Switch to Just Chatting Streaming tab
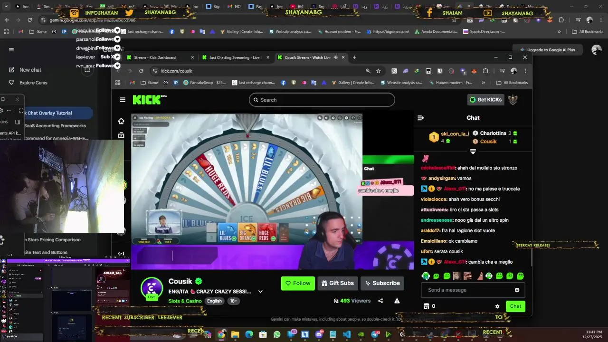 coord(236,57)
